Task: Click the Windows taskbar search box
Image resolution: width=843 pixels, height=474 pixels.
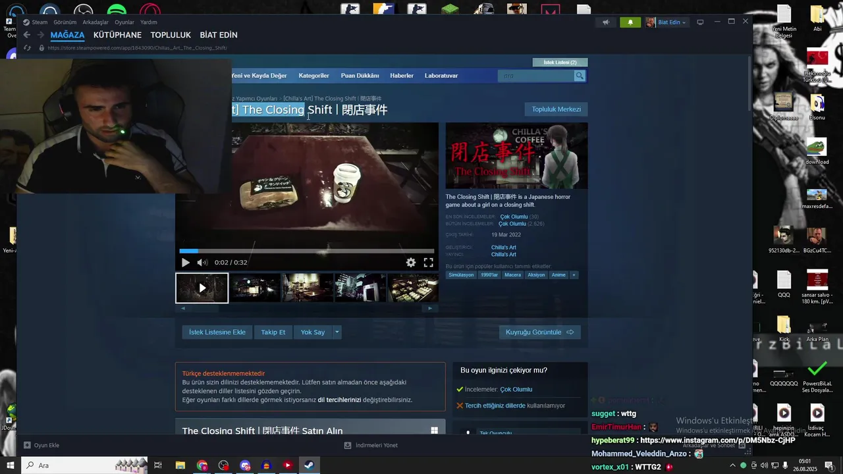Action: tap(86, 465)
